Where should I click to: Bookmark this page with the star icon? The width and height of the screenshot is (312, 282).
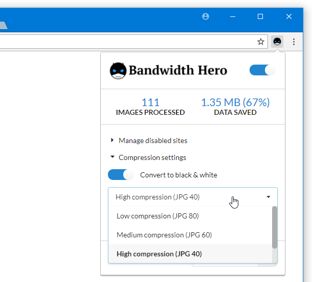click(260, 42)
